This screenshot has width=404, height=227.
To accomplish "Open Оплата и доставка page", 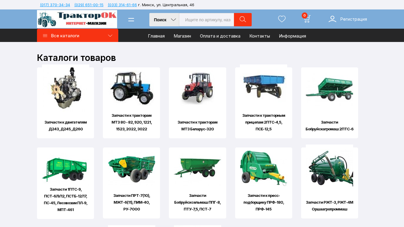I will pos(220,36).
